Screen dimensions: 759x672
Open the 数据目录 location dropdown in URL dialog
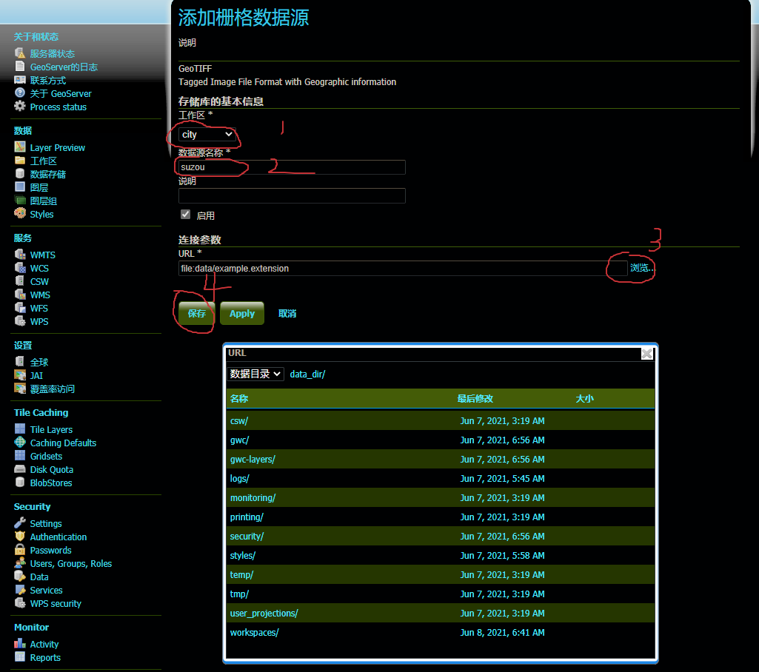click(255, 374)
